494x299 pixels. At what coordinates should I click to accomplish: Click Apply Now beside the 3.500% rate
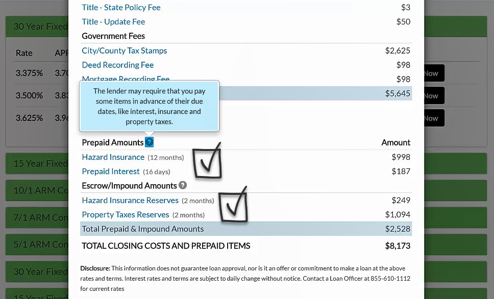click(x=432, y=95)
